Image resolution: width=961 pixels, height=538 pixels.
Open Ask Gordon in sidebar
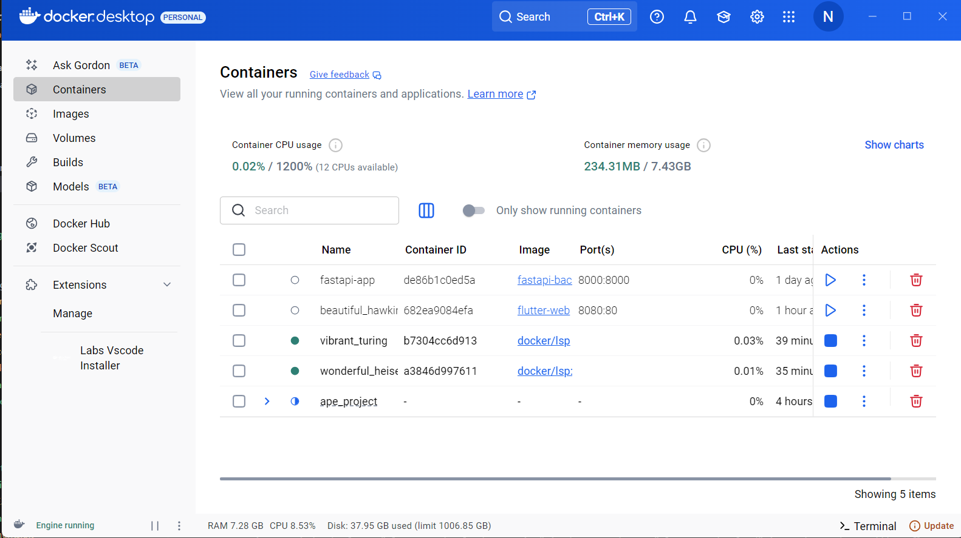coord(97,65)
